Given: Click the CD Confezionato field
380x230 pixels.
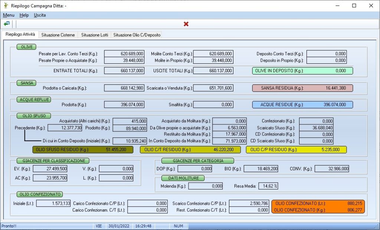Looking at the screenshot, I should 316,134.
